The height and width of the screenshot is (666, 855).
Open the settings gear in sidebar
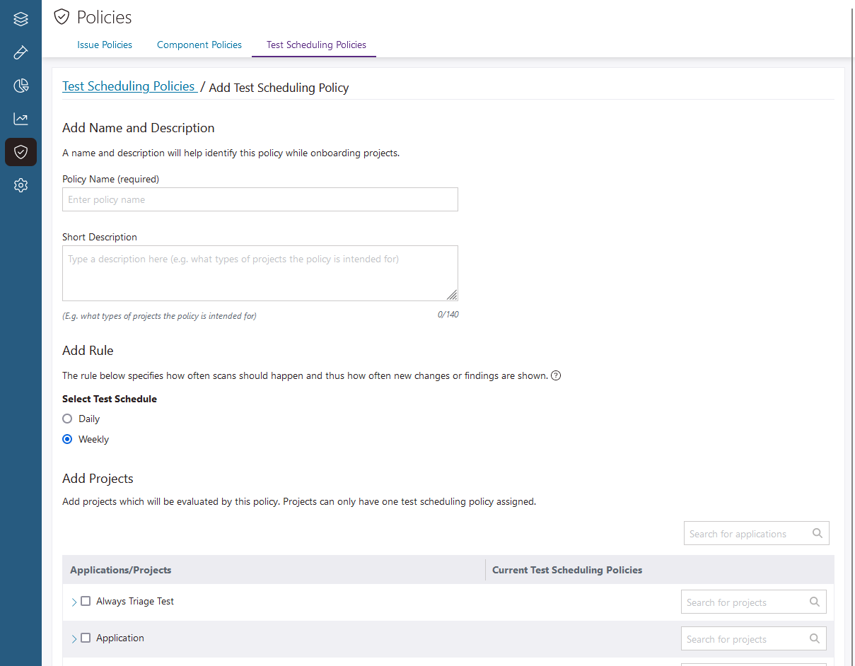(21, 185)
